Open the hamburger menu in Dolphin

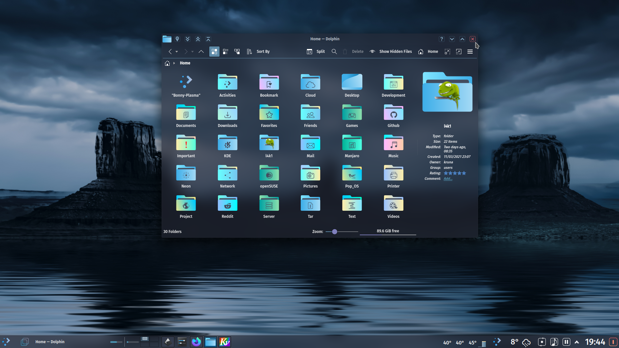tap(470, 52)
